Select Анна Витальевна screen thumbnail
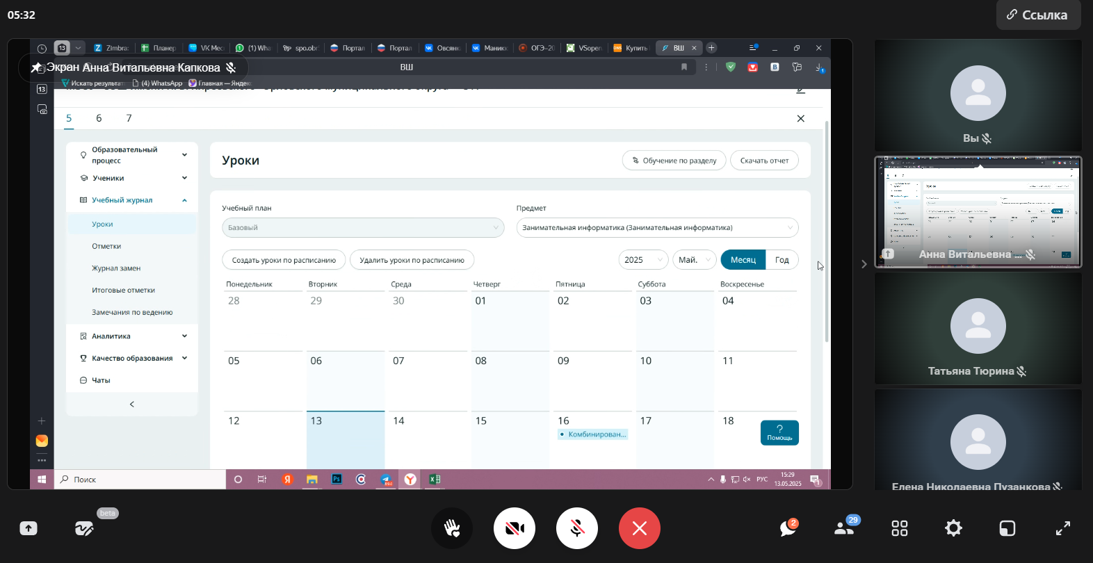Screen dimensions: 1093x563 978,212
